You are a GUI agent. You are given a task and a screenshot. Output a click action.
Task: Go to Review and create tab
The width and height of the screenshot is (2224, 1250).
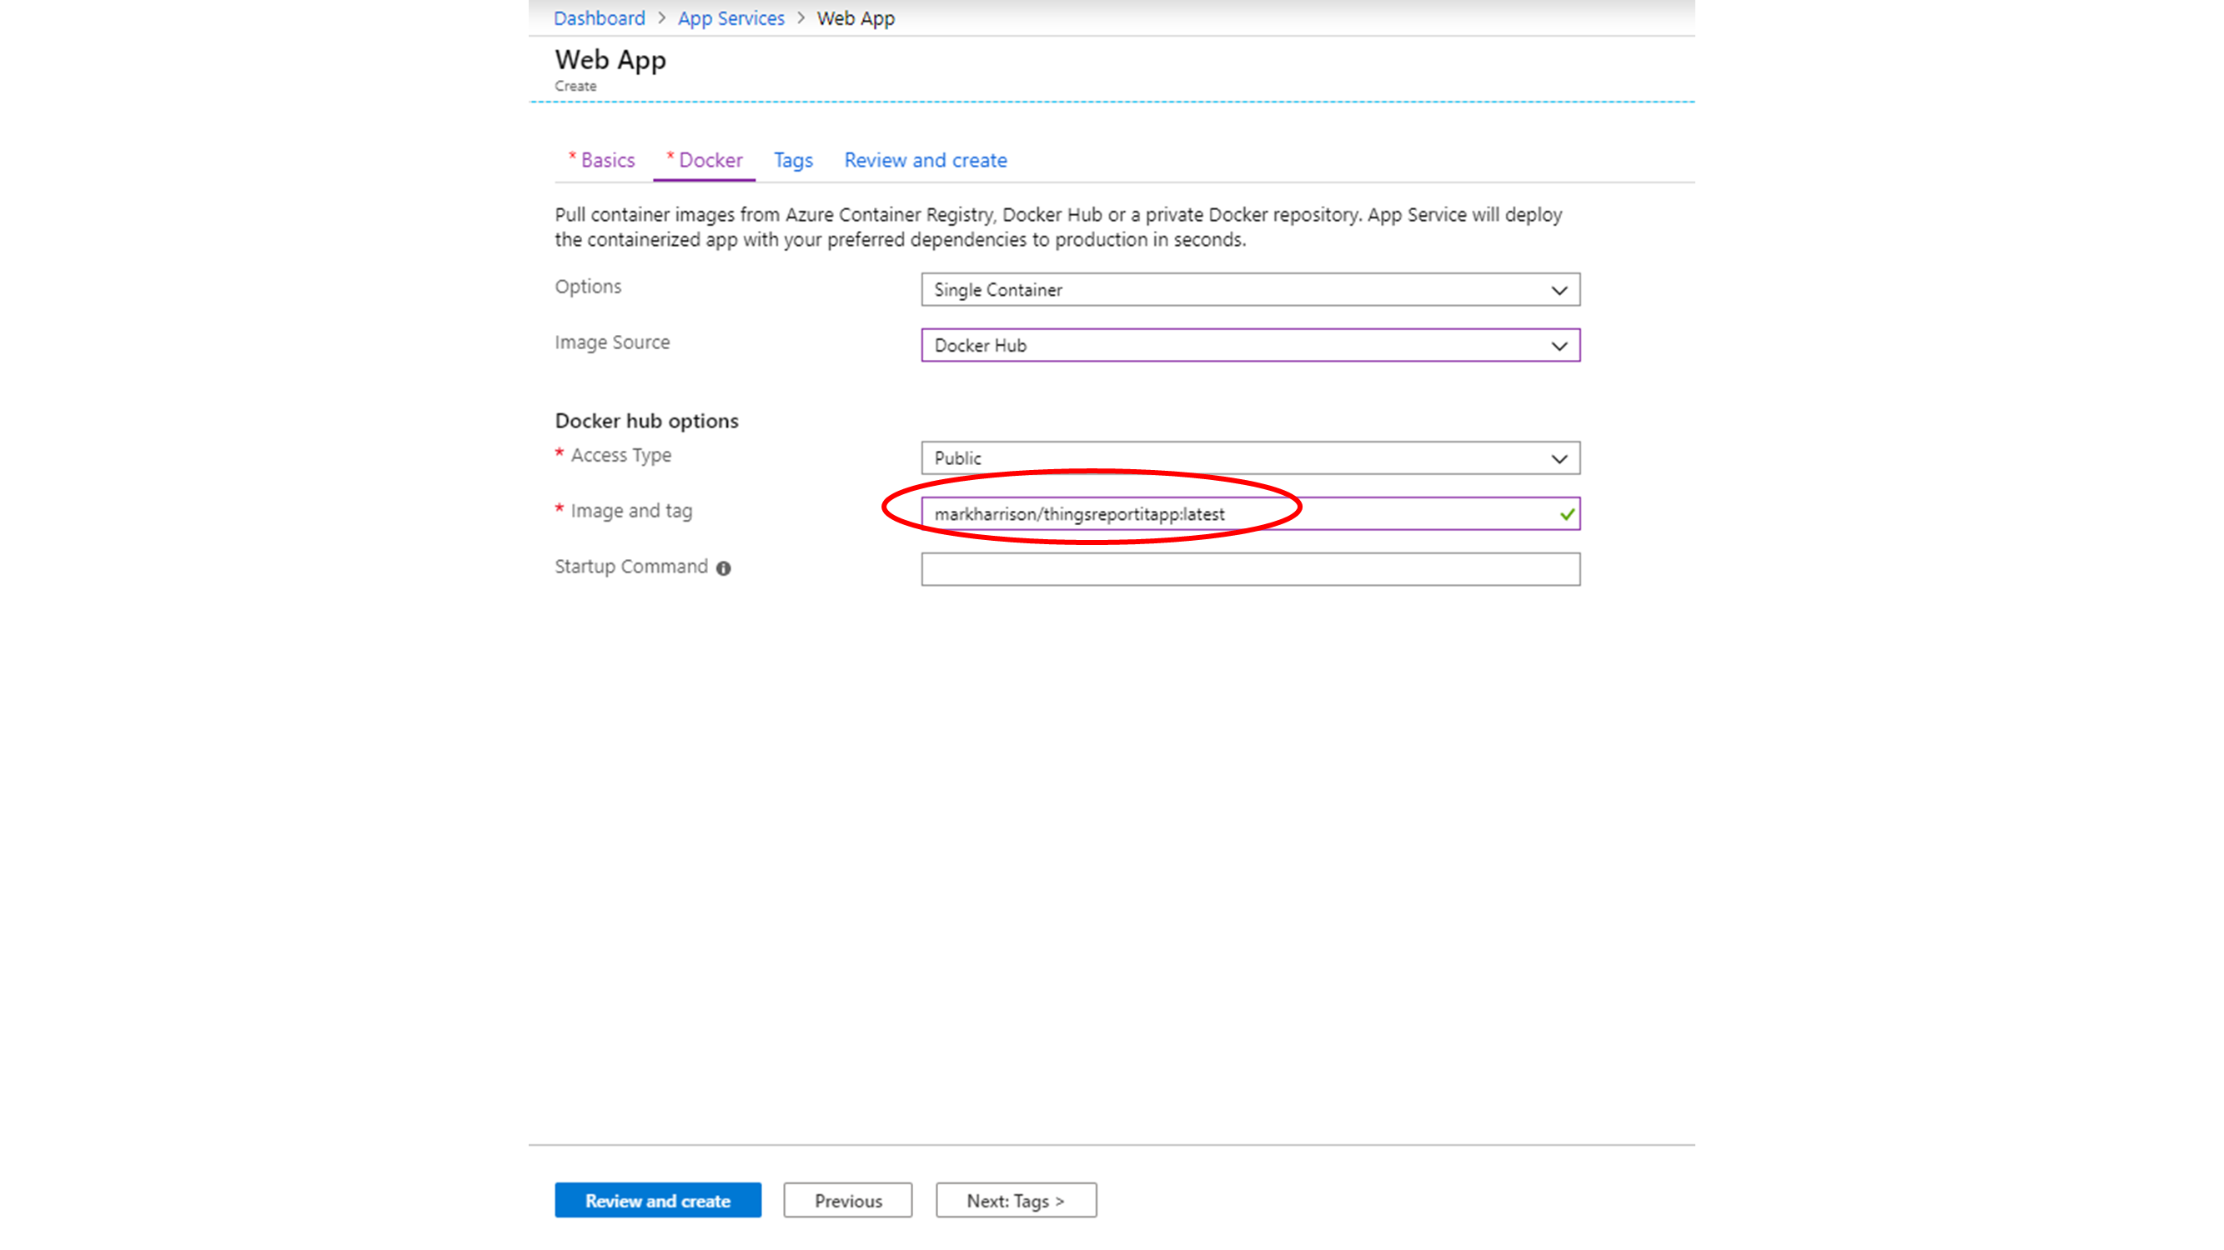[925, 161]
